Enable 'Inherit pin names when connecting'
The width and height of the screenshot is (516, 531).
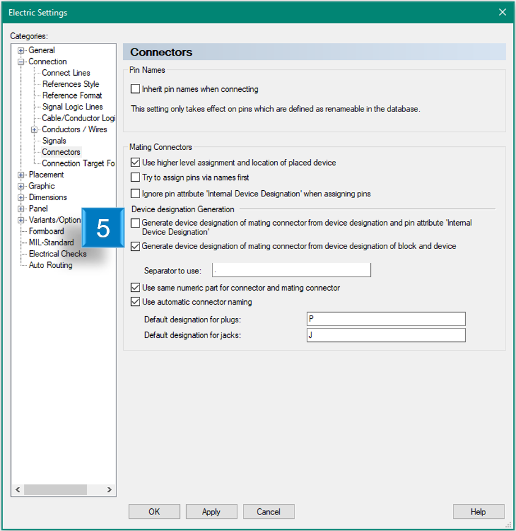click(135, 89)
